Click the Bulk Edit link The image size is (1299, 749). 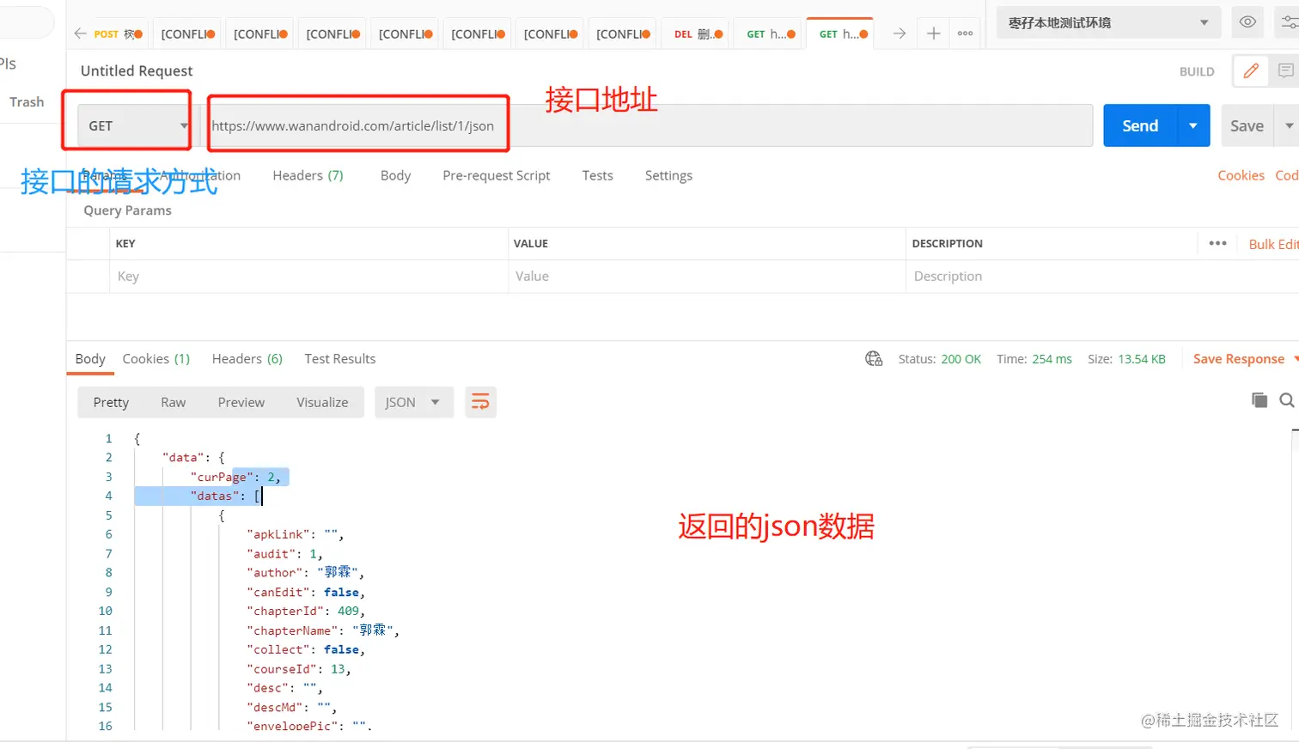pos(1273,244)
